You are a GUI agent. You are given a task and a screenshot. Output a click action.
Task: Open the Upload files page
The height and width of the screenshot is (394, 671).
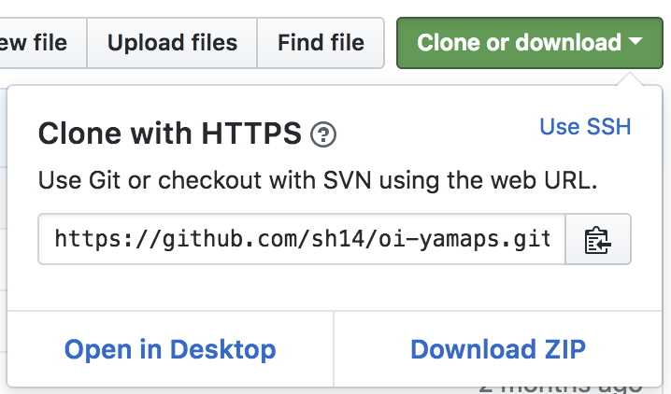click(x=172, y=43)
